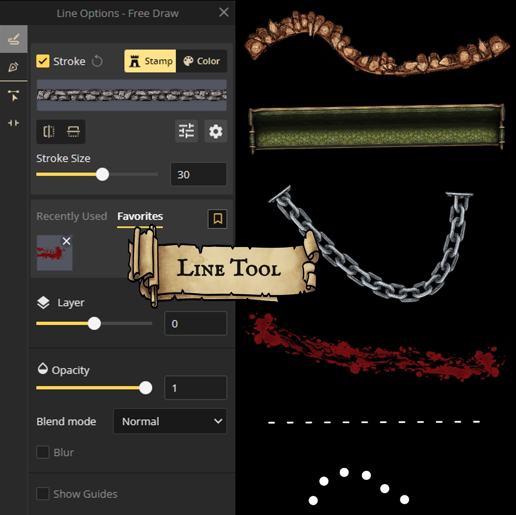Remove the blood stamp from favorites
The height and width of the screenshot is (515, 516).
pos(66,241)
